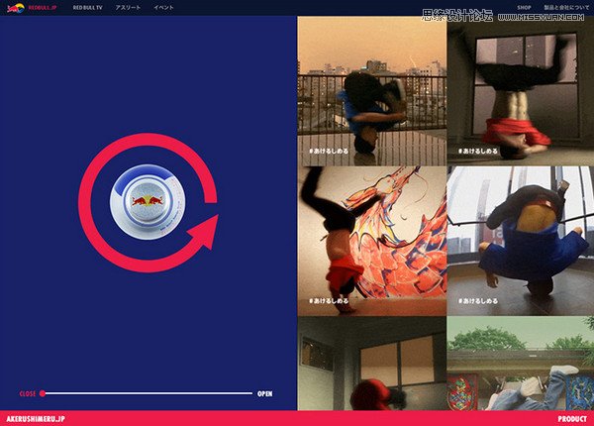
Task: Go to the SHOP page
Action: 524,7
